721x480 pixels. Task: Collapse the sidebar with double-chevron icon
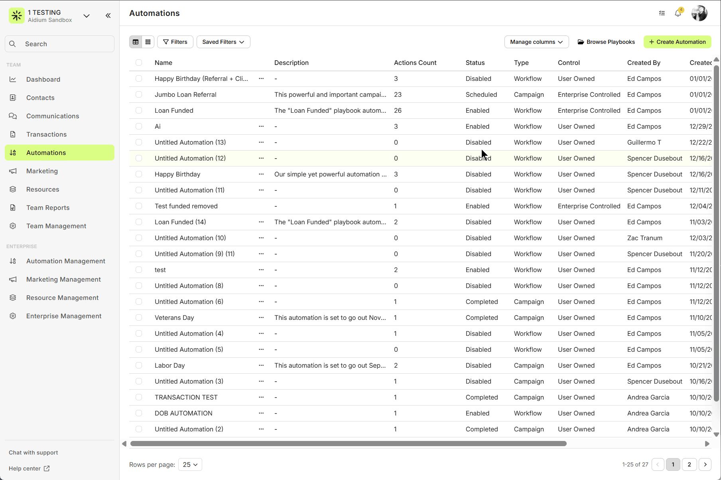108,16
